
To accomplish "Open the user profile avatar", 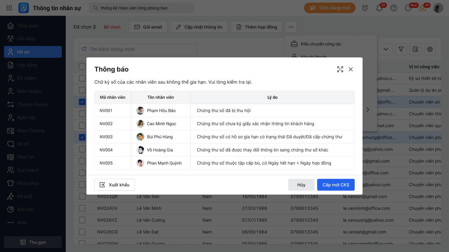I will pos(438,8).
